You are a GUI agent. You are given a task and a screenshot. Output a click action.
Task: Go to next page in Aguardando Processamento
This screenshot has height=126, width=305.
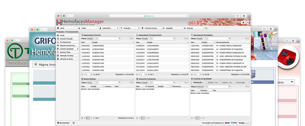tap(146, 74)
